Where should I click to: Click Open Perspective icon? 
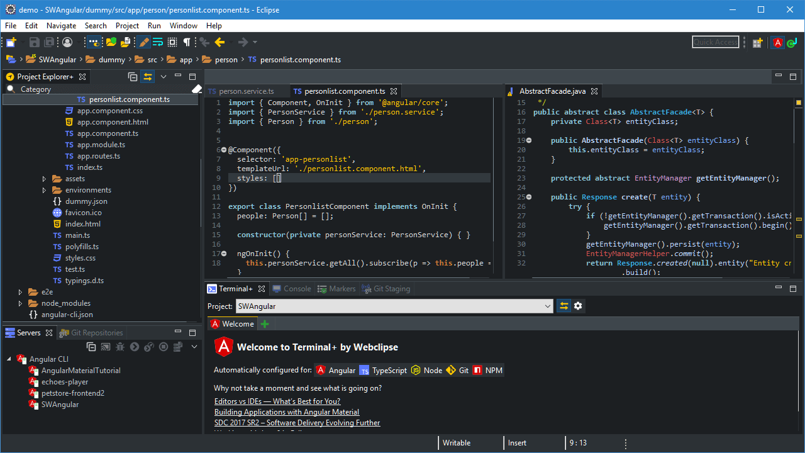click(x=757, y=42)
